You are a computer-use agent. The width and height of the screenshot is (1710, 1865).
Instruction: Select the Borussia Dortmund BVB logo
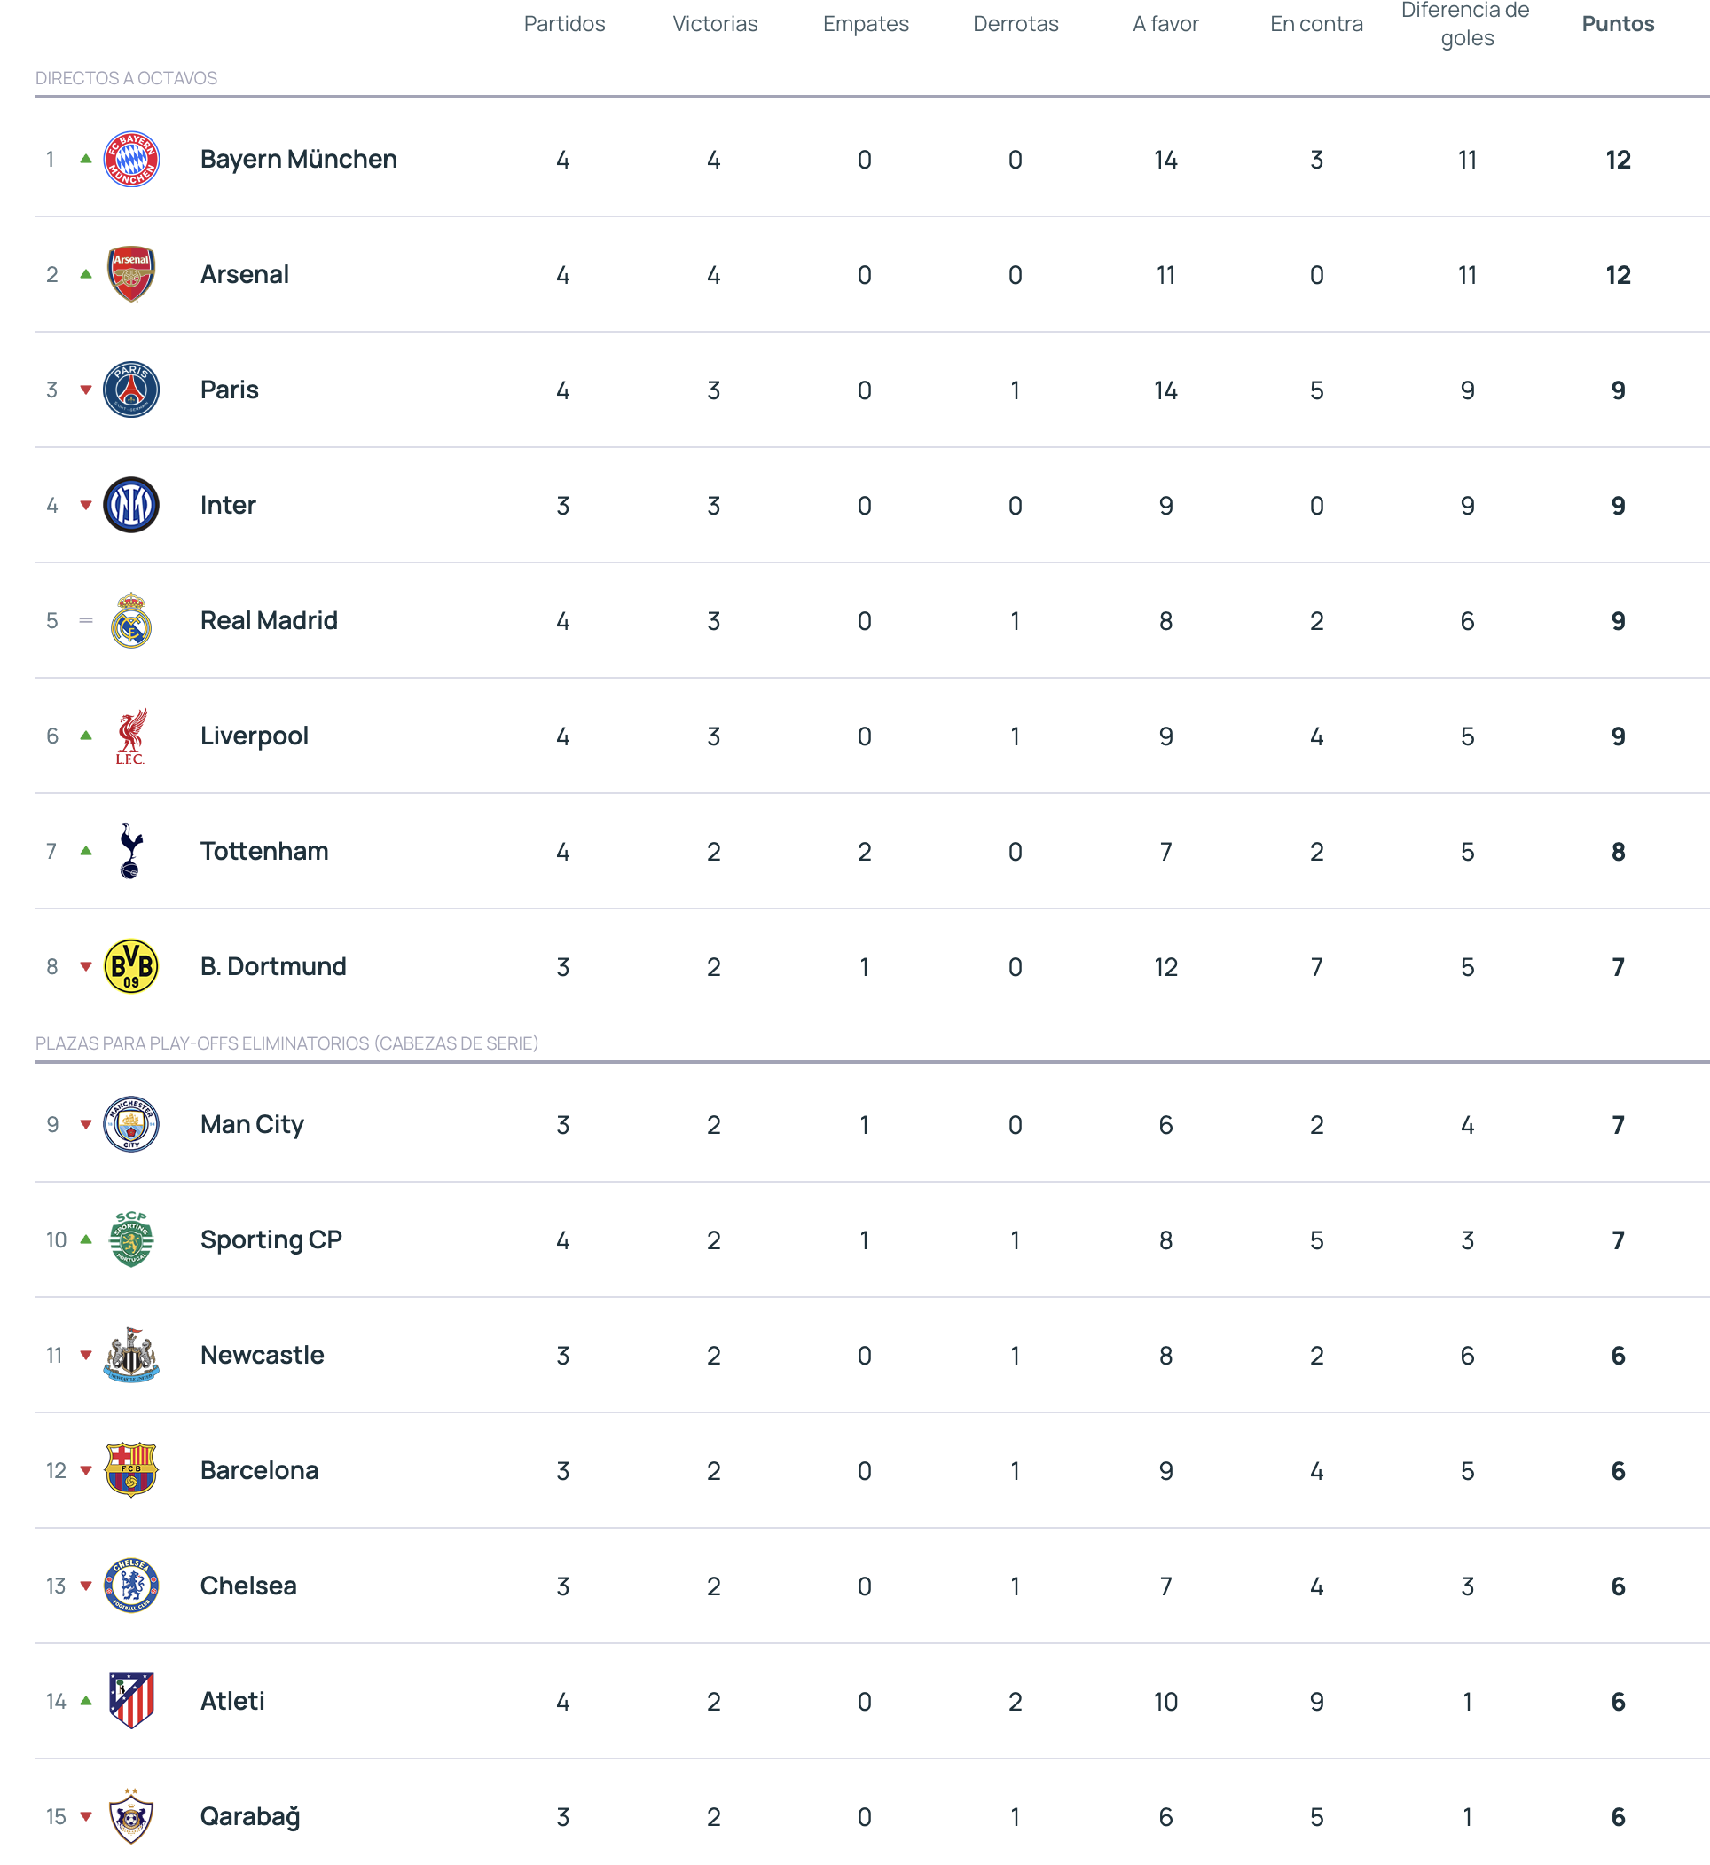(x=131, y=966)
